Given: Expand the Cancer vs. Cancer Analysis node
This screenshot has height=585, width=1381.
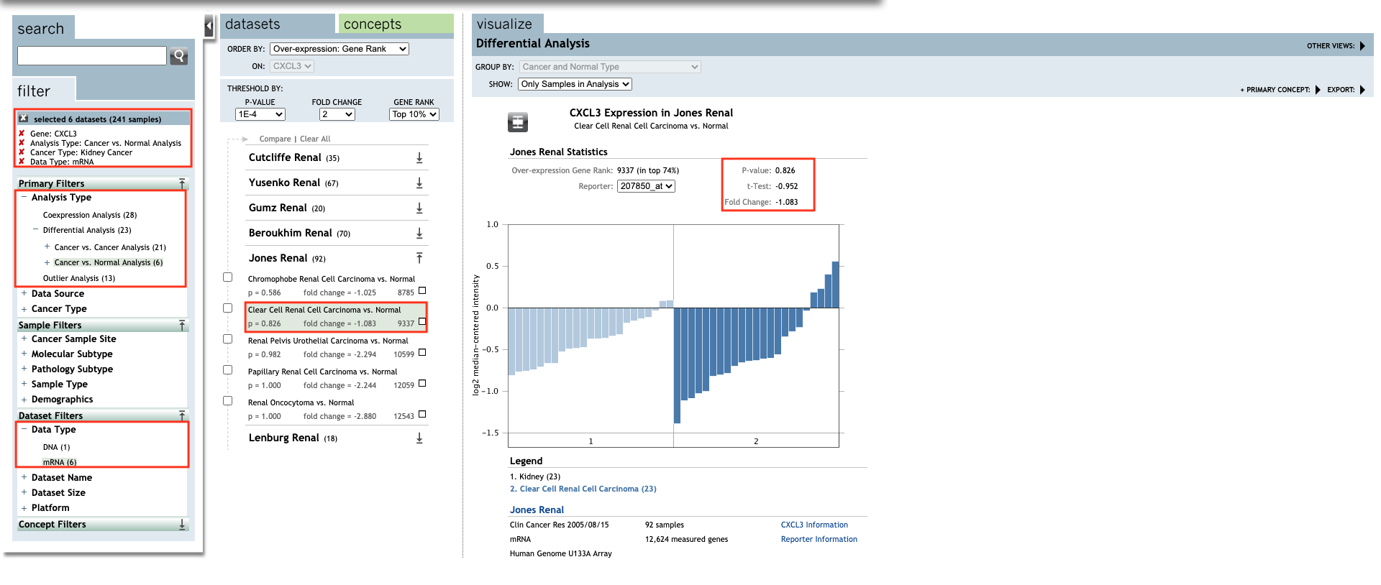Looking at the screenshot, I should pyautogui.click(x=47, y=247).
